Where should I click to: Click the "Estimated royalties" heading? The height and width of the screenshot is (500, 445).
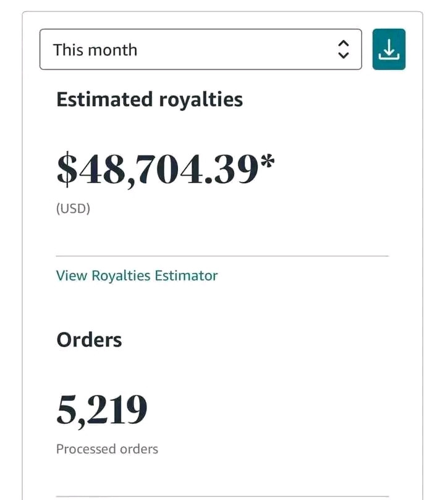[150, 100]
